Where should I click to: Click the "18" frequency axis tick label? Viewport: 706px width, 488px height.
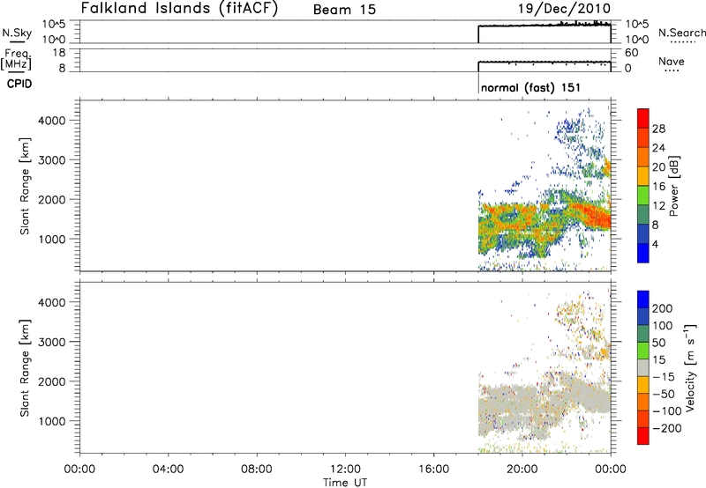point(59,53)
